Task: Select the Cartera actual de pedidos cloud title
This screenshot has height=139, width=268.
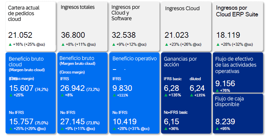Action: pyautogui.click(x=21, y=13)
